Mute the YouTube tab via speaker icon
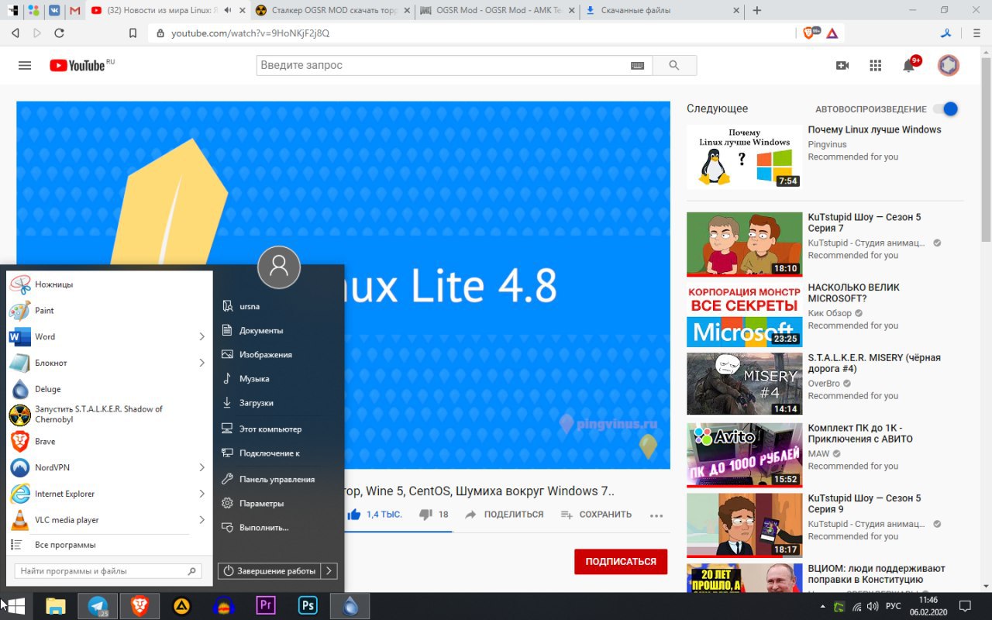The width and height of the screenshot is (992, 620). [229, 11]
